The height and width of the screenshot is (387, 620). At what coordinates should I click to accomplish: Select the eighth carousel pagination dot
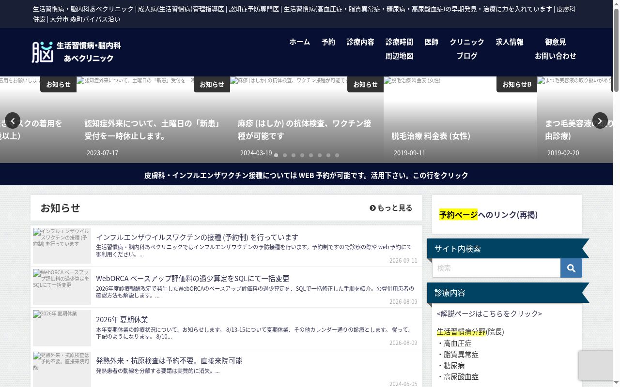[x=337, y=155]
